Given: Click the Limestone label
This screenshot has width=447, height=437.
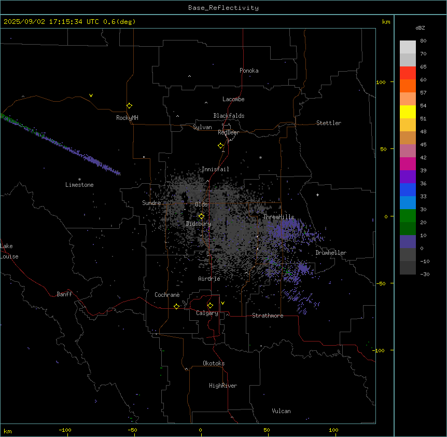Looking at the screenshot, I should pyautogui.click(x=79, y=185).
